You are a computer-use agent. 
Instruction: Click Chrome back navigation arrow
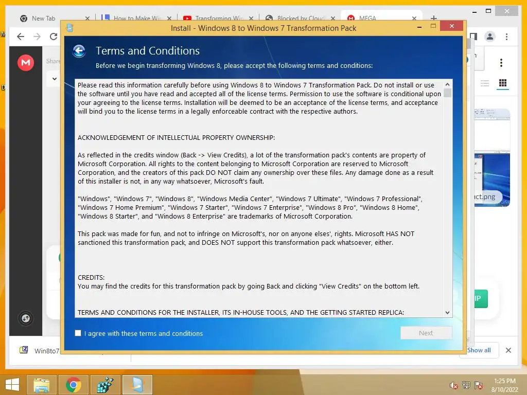click(x=21, y=37)
